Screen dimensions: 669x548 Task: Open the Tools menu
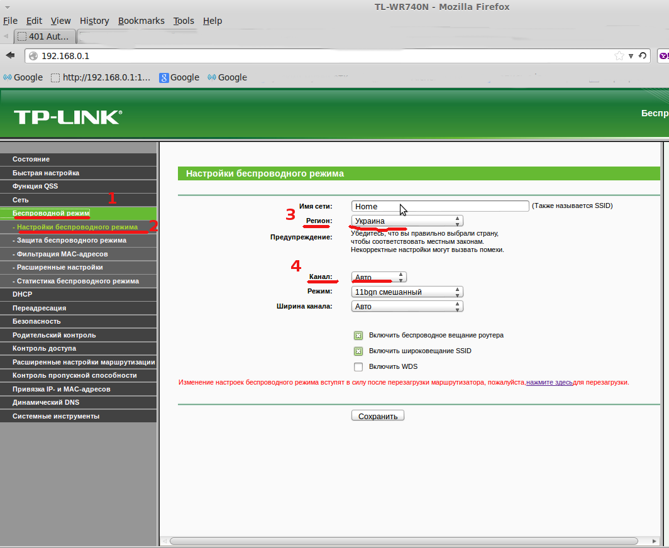point(184,21)
